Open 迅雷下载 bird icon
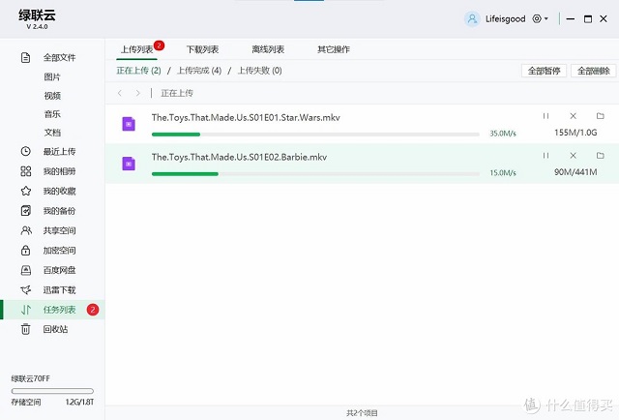The width and height of the screenshot is (619, 420). 26,289
